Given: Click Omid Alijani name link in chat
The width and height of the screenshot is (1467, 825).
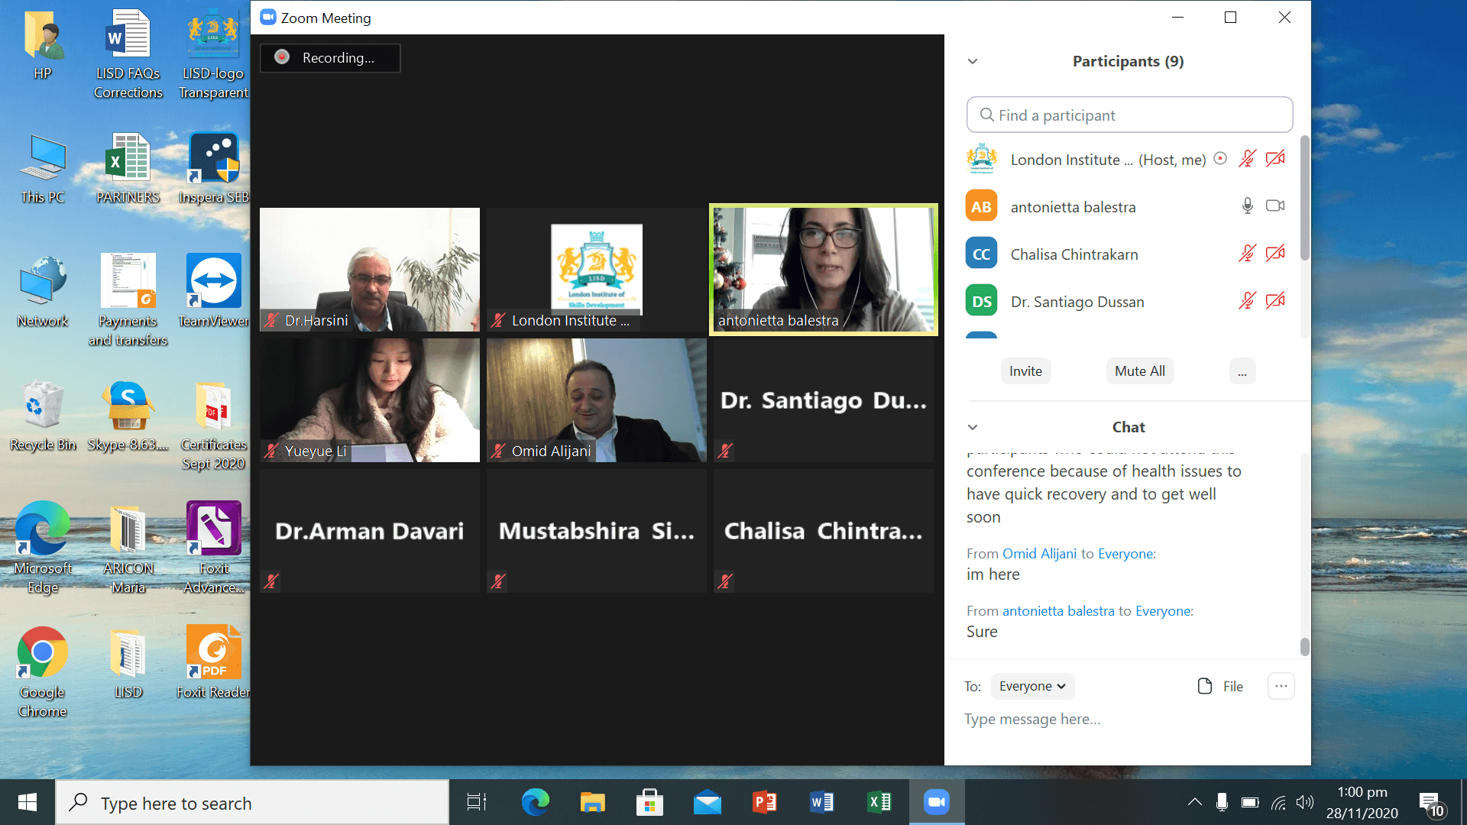Looking at the screenshot, I should [x=1039, y=554].
